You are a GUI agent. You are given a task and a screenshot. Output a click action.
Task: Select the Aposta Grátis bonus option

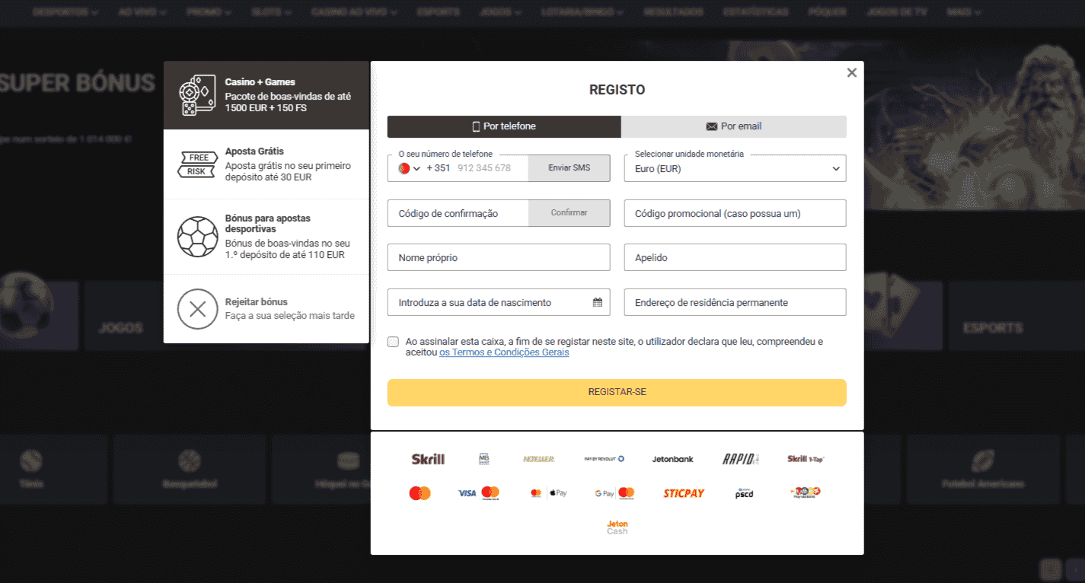click(266, 164)
